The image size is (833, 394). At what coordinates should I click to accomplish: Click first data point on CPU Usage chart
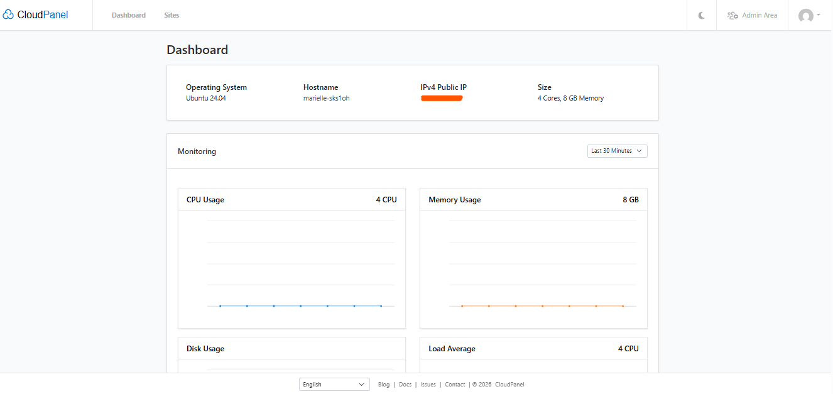[220, 306]
